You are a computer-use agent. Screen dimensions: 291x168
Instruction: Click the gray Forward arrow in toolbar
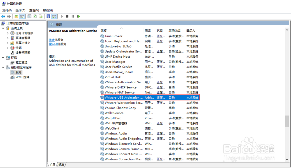pos(8,17)
